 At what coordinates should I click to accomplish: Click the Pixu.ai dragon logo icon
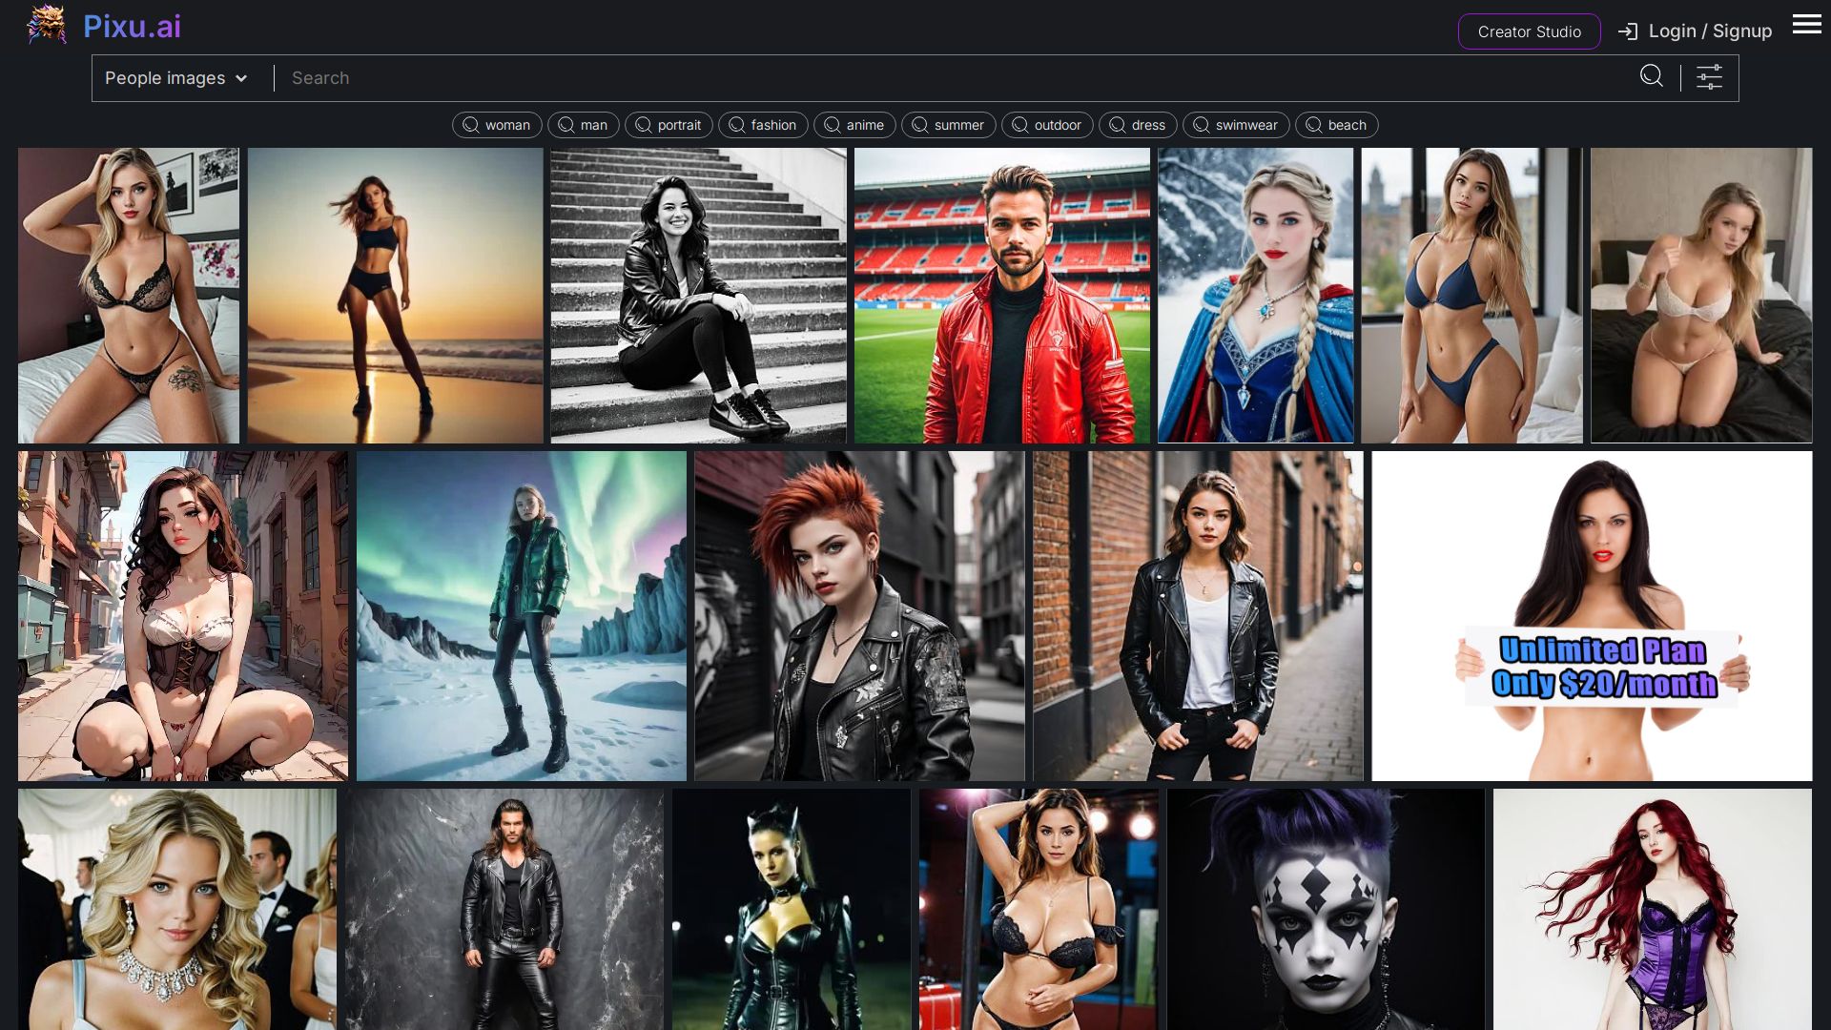click(x=46, y=26)
